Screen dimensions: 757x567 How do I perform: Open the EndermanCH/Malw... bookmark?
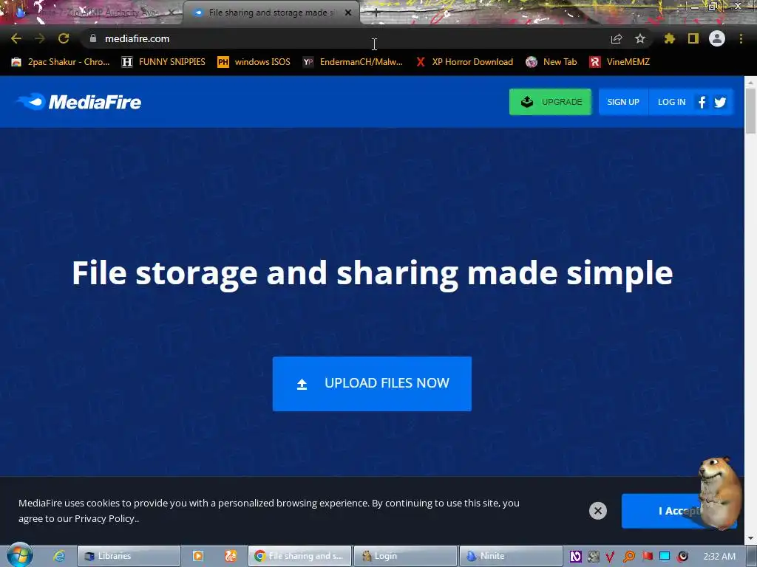[353, 62]
